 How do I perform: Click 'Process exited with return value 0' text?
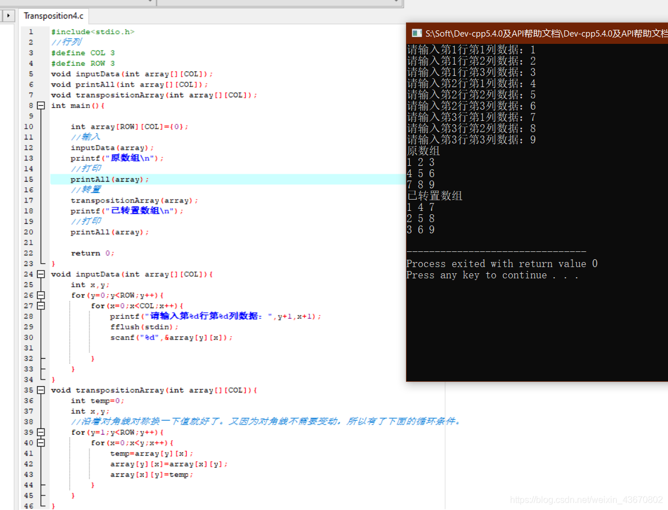tap(502, 264)
